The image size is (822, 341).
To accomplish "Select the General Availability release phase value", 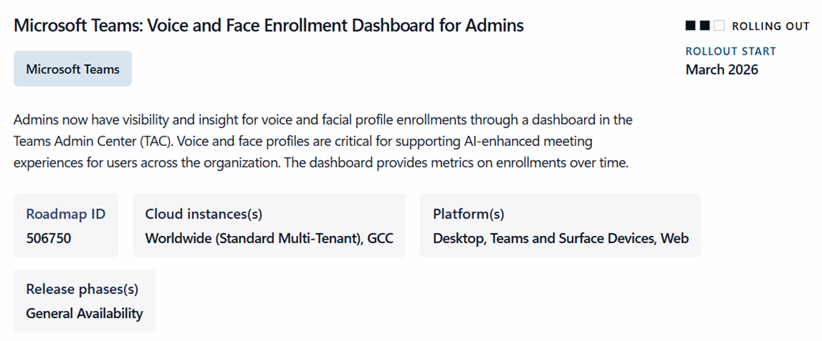I will 85,313.
